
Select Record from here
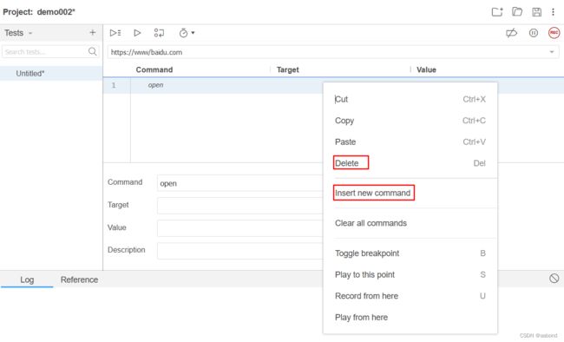410,296
